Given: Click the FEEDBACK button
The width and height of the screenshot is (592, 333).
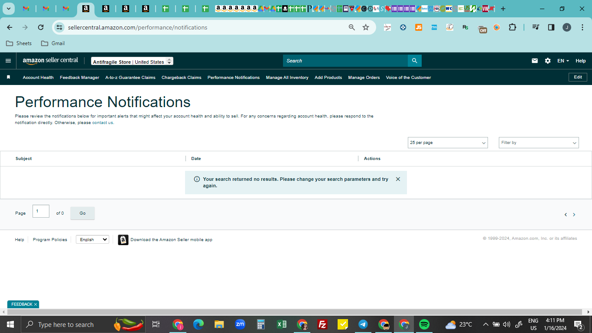Looking at the screenshot, I should tap(22, 304).
